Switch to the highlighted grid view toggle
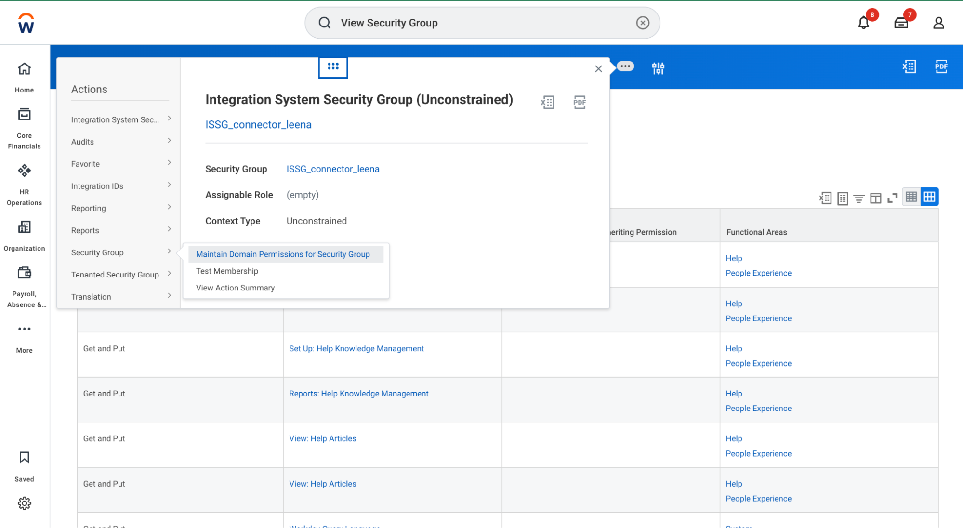This screenshot has width=963, height=528. [929, 197]
